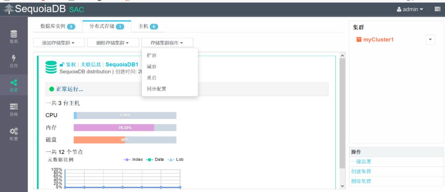Click the CPU 3.14% usage bar

pyautogui.click(x=125, y=115)
